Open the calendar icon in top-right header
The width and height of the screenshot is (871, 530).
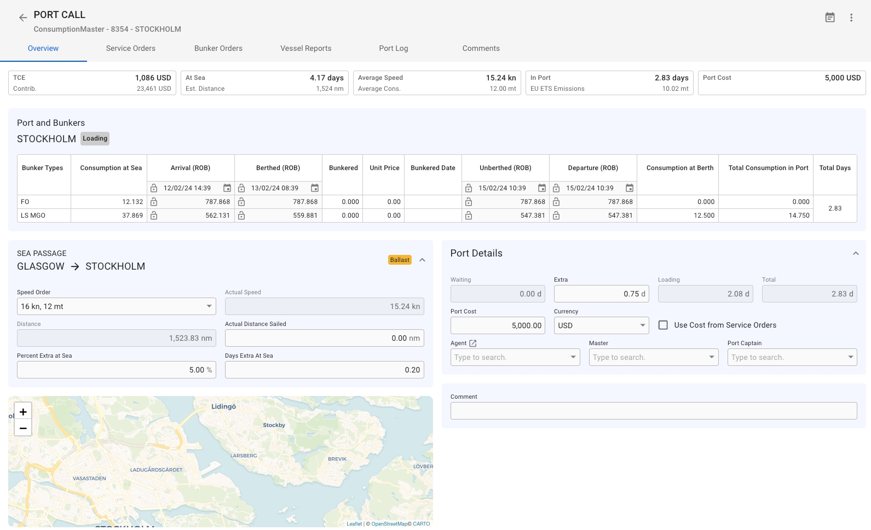tap(830, 18)
